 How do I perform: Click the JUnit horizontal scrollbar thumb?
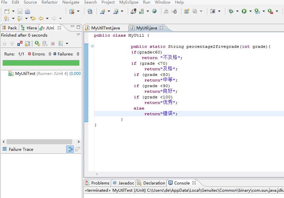[39, 142]
